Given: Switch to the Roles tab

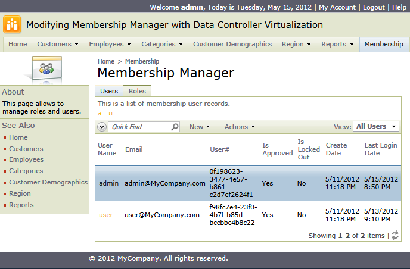Looking at the screenshot, I should pos(137,91).
